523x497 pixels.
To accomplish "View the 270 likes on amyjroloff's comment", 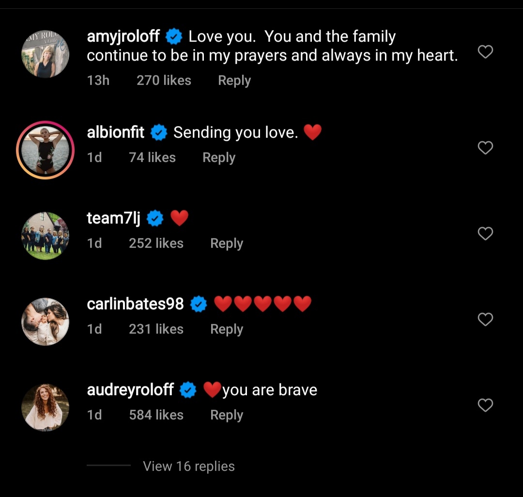I will click(164, 80).
